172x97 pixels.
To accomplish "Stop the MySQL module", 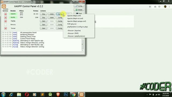I will pyautogui.click(x=44, y=18).
